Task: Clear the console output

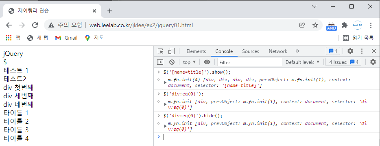Action: (172, 62)
